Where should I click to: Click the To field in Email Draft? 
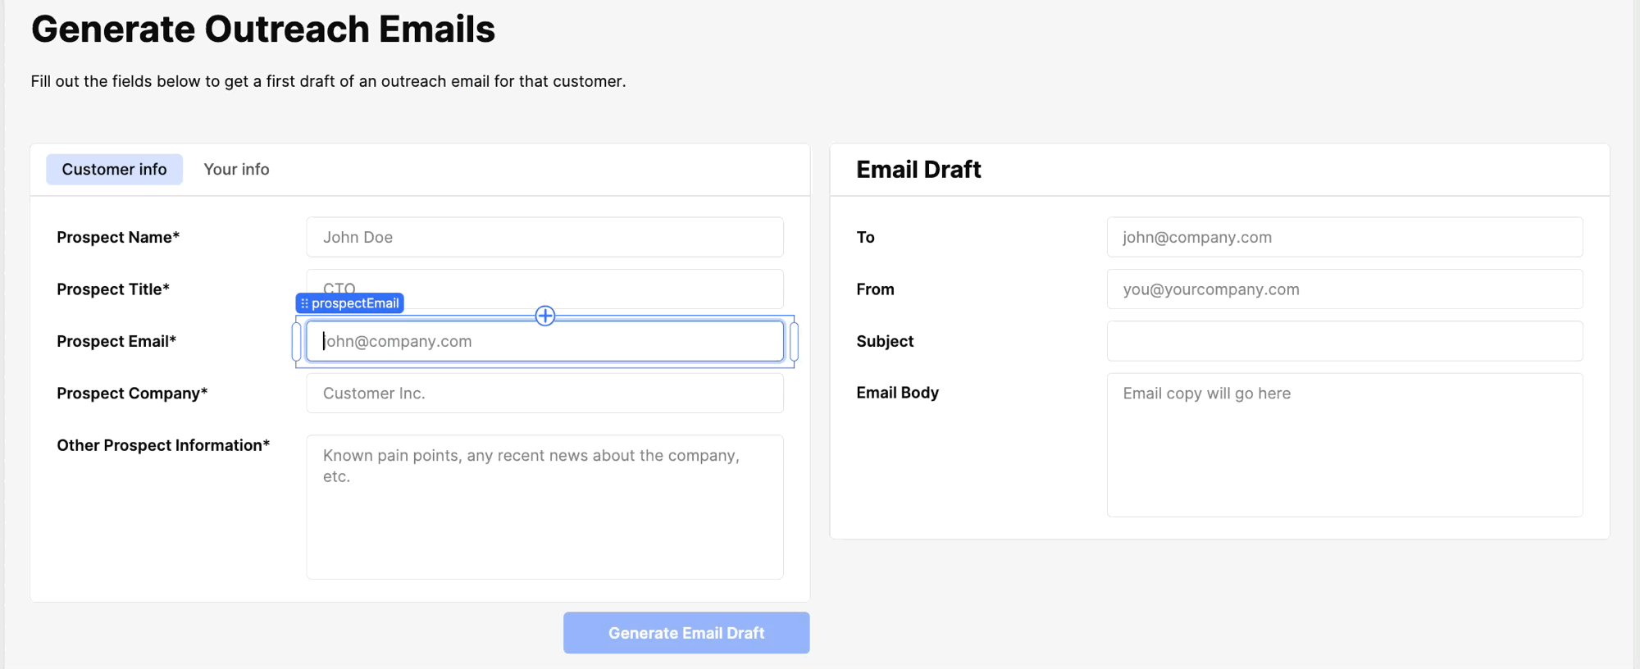pos(1344,237)
